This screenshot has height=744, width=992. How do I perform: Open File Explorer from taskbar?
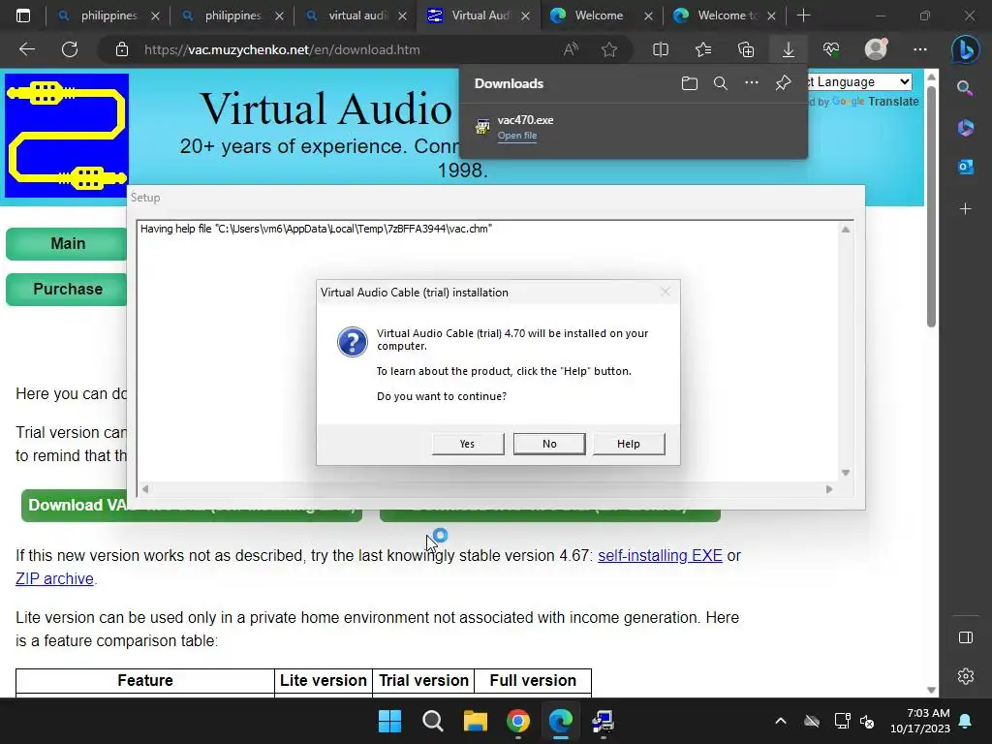coord(475,721)
